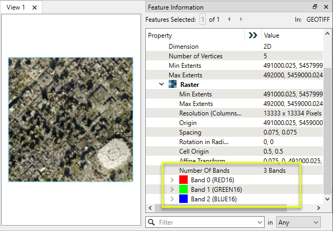
Task: Click the next feature arrow
Action: tap(242, 20)
